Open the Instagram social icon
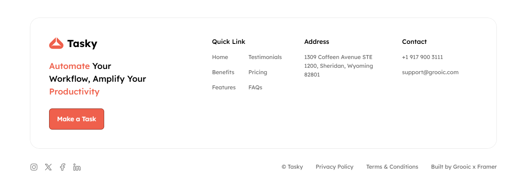Viewport: 526px width, 187px height. [34, 167]
